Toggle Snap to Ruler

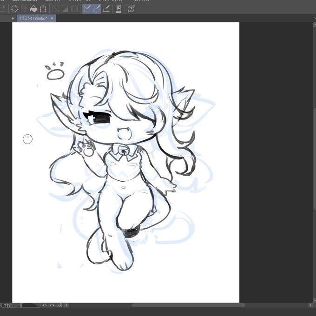point(87,9)
